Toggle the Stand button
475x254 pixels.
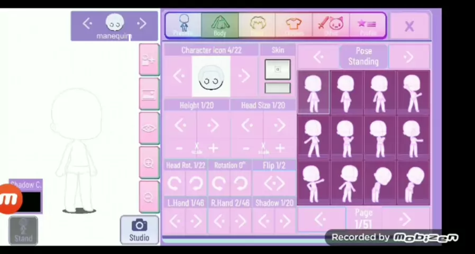23,231
